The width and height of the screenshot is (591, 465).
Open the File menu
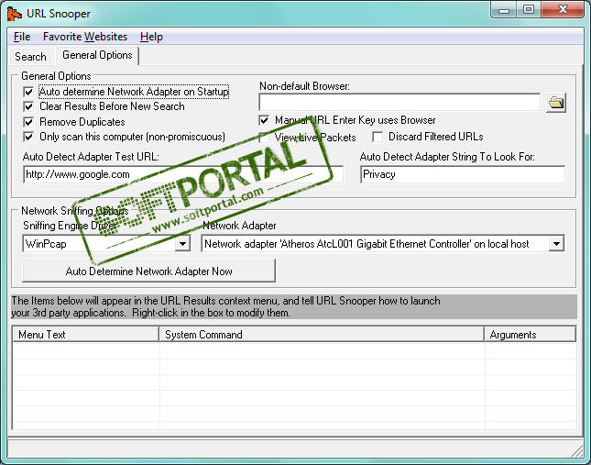(x=22, y=37)
